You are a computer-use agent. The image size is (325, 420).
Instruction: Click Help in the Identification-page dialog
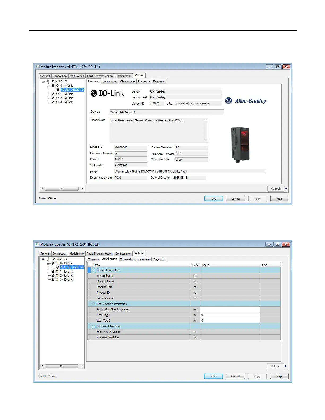point(279,376)
